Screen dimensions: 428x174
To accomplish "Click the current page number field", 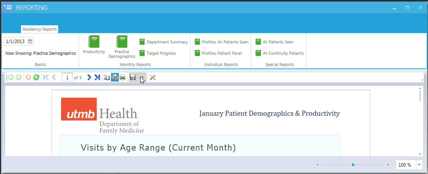I will 67,78.
